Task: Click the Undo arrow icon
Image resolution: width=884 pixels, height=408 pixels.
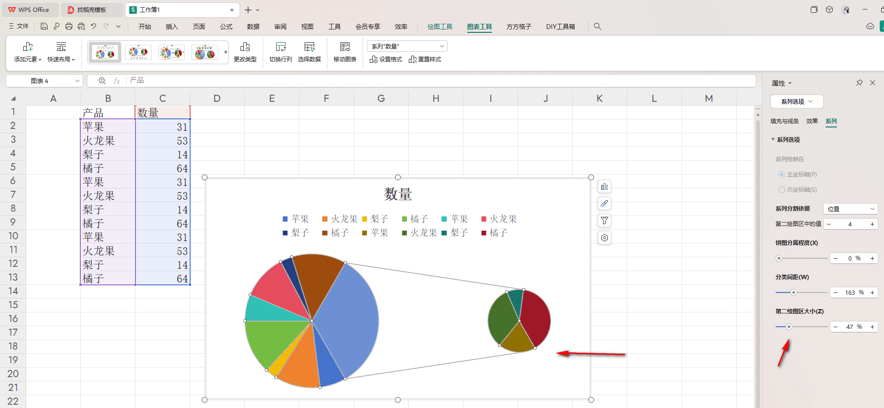Action: [x=94, y=27]
